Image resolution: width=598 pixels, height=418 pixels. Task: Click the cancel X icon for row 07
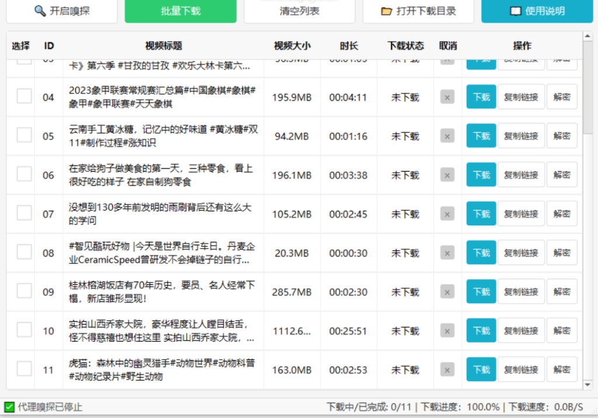coord(447,213)
